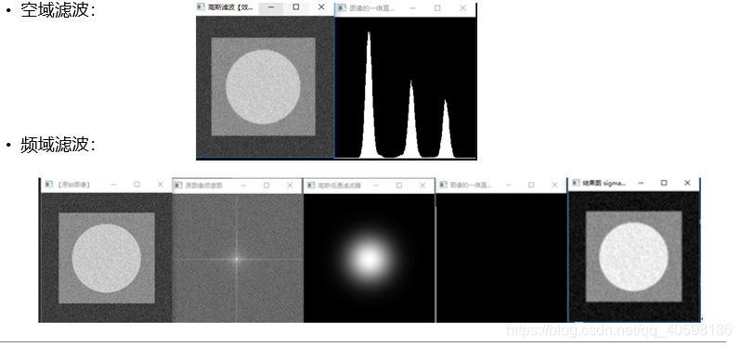Click the 原图像频谱图 window title text
The height and width of the screenshot is (347, 741).
coord(203,186)
